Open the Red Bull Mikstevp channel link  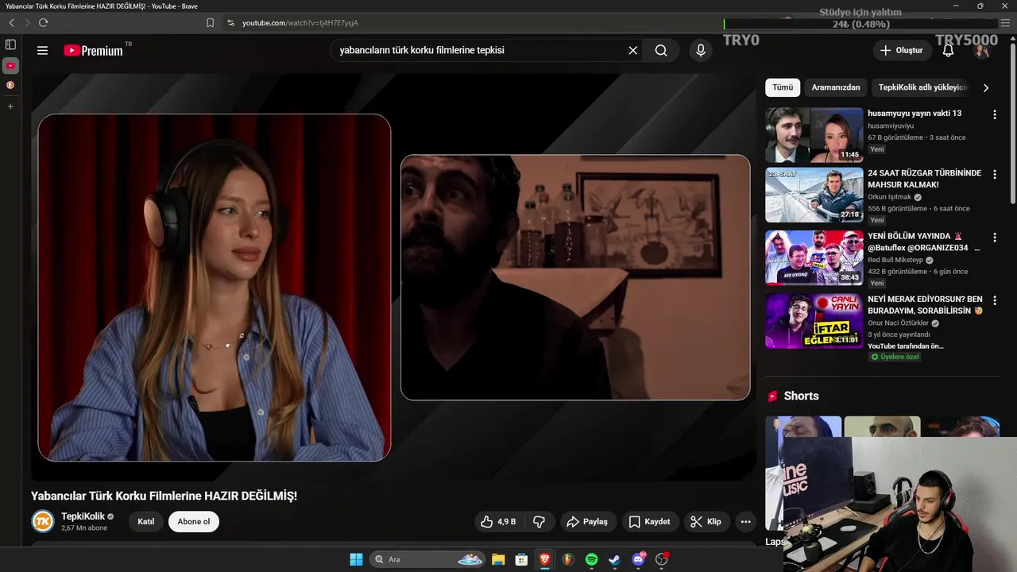click(x=895, y=260)
